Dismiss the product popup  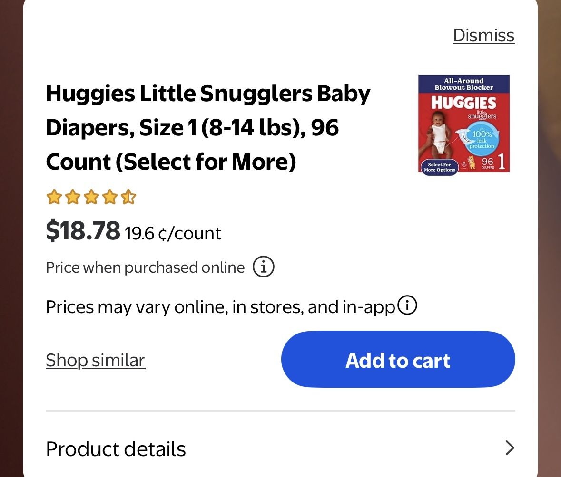483,35
